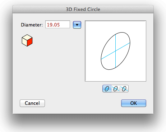166x132 pixels.
Task: Click into the Diameter value field
Action: 57,24
